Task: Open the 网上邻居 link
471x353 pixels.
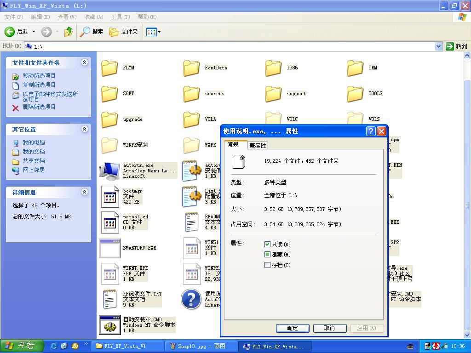Action: pos(34,170)
